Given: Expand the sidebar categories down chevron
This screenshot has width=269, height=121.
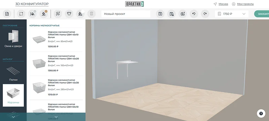Looking at the screenshot, I should click(x=13, y=117).
